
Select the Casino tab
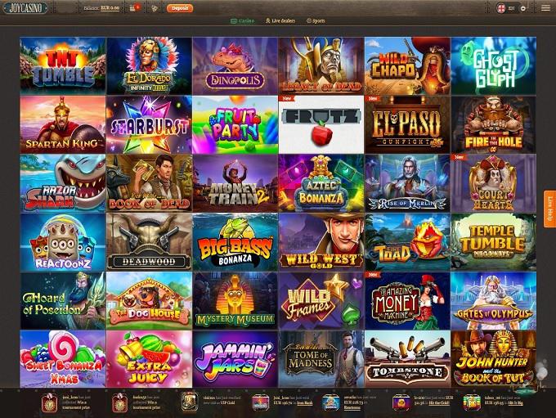(x=243, y=21)
